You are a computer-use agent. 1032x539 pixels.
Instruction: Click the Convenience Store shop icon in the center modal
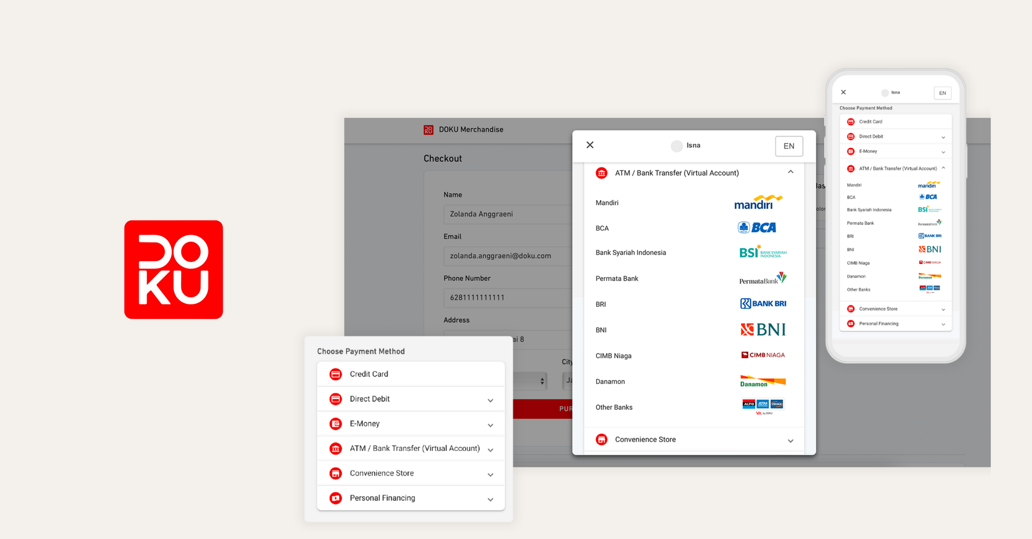point(602,440)
